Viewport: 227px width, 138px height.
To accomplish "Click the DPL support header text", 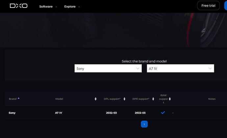I will (112, 99).
